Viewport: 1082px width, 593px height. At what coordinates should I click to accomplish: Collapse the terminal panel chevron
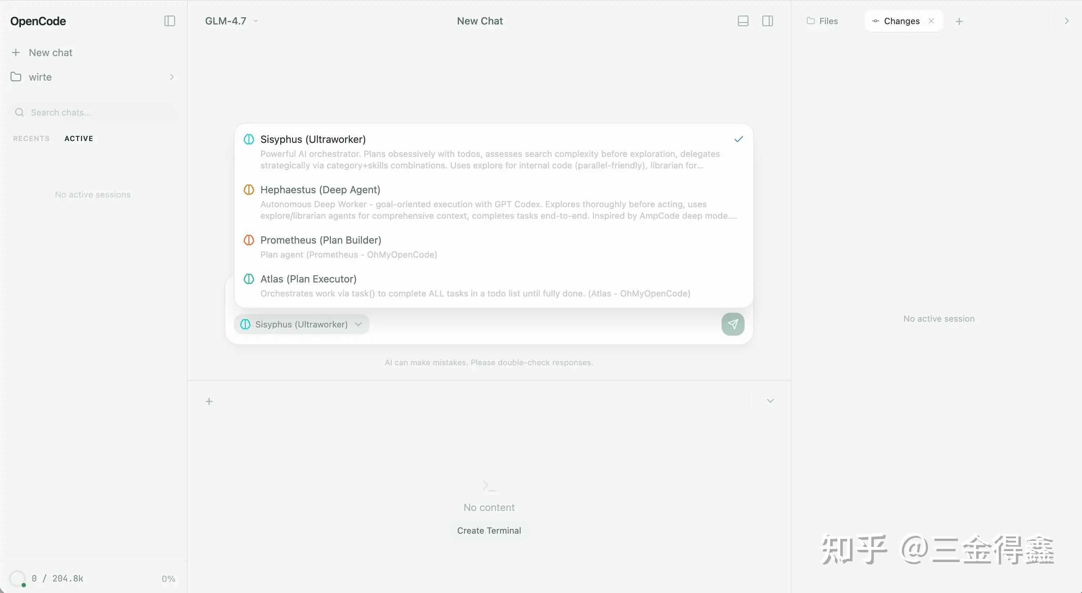point(770,401)
